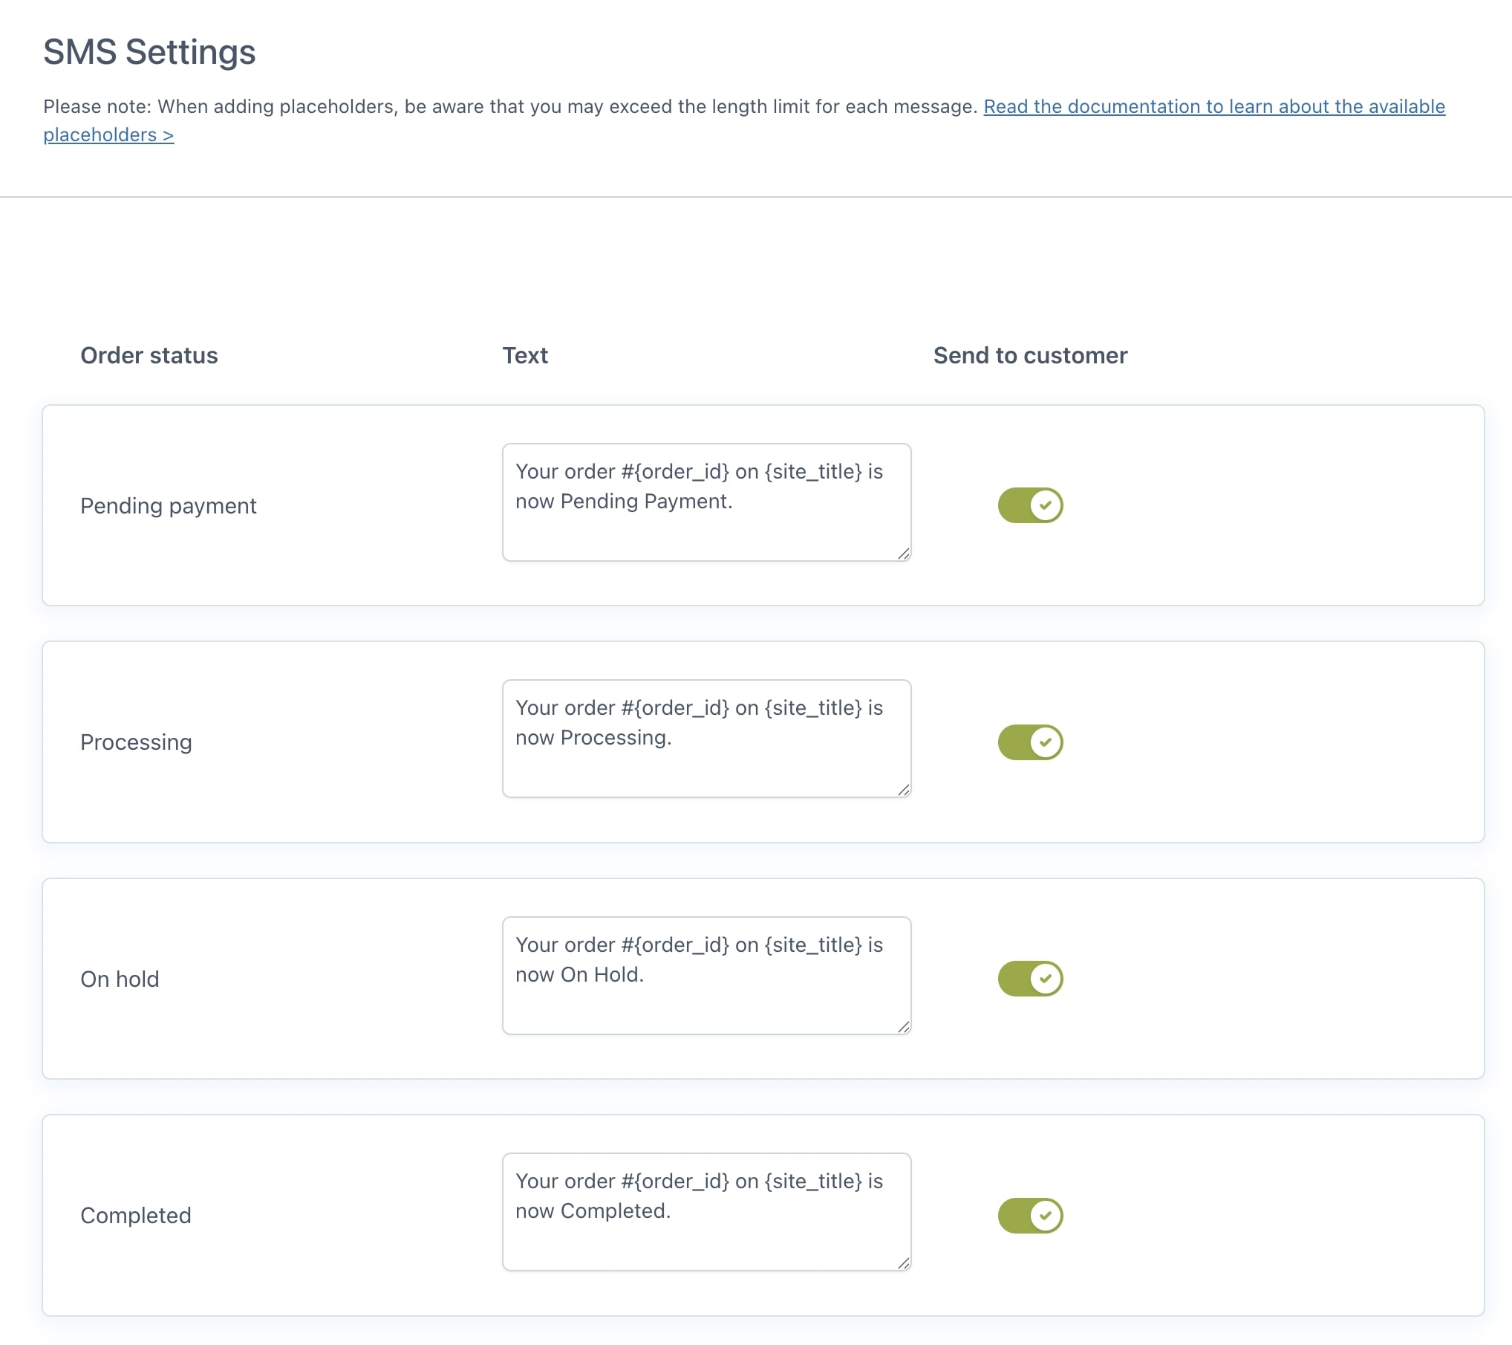Switch off Completed order SMS toggle

pyautogui.click(x=1029, y=1215)
